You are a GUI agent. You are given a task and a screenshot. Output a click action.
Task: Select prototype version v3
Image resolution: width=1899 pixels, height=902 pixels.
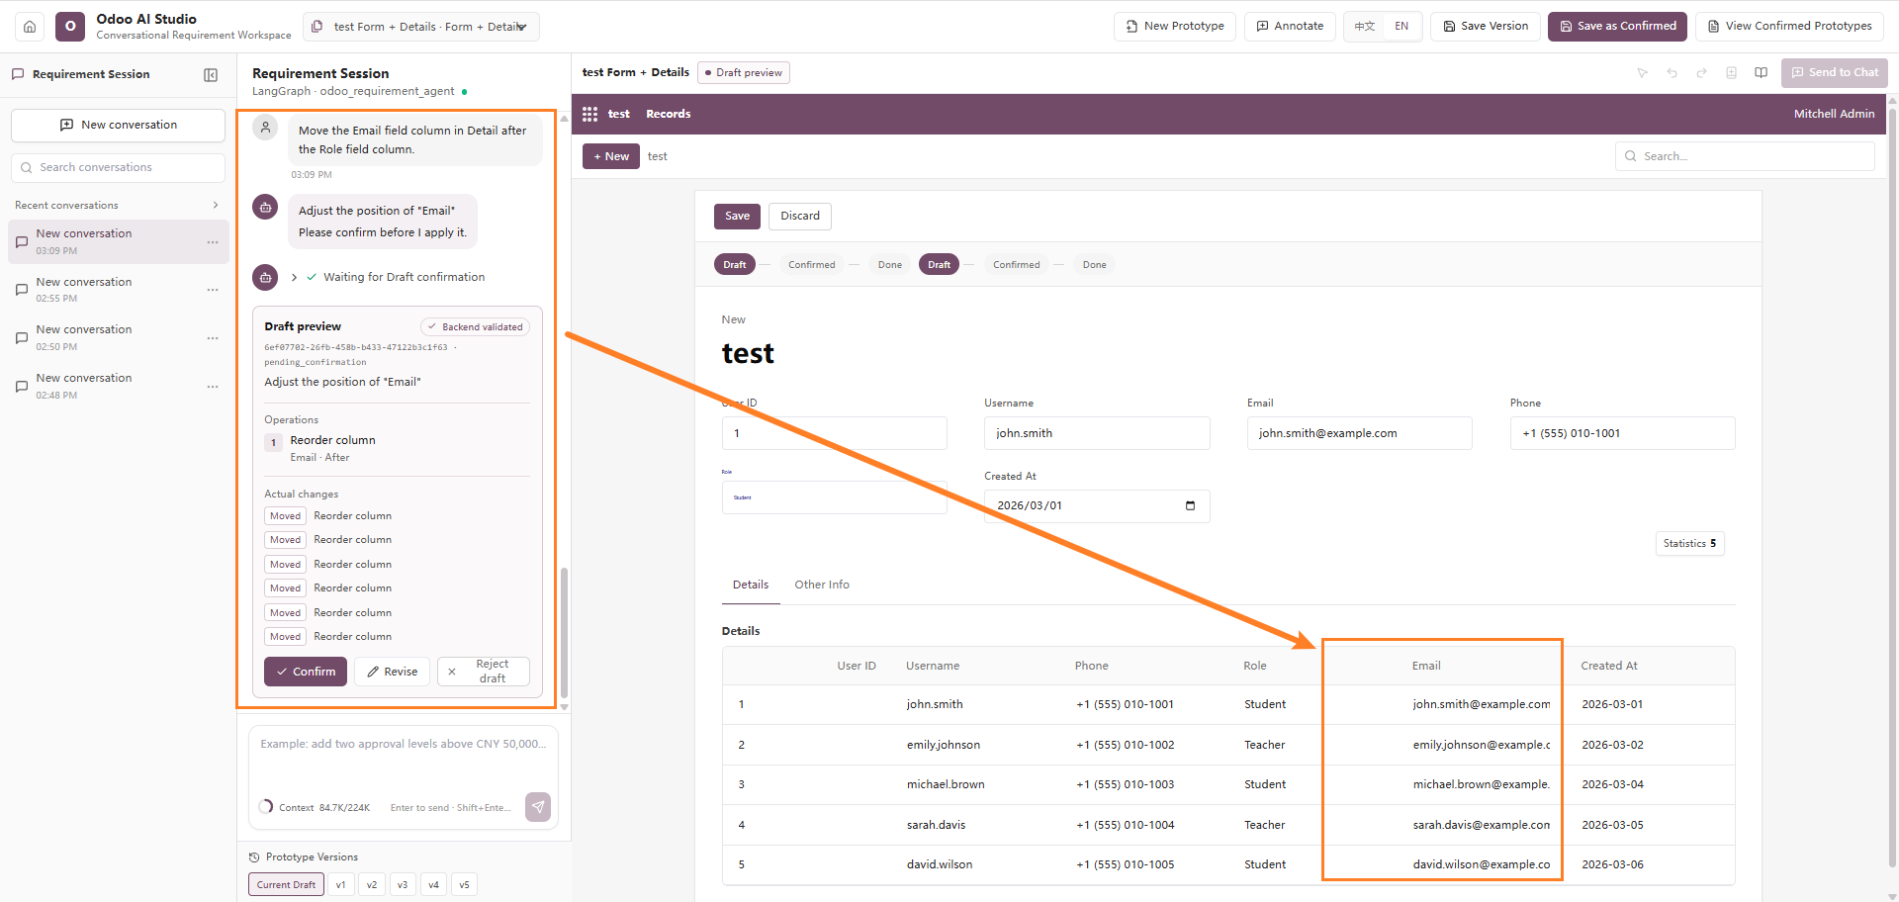tap(403, 885)
